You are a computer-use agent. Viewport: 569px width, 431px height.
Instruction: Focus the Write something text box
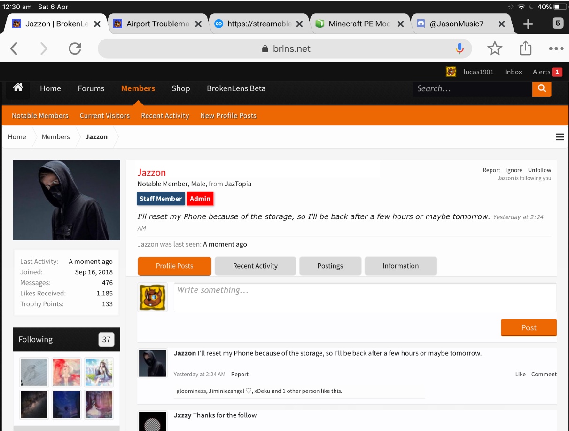click(365, 297)
